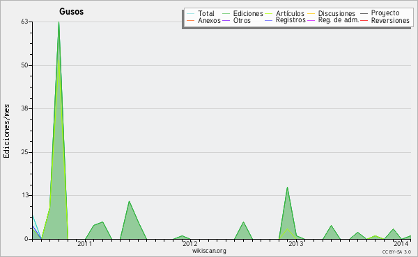Click the Discusiones legend color line
418x257 pixels.
pyautogui.click(x=311, y=14)
